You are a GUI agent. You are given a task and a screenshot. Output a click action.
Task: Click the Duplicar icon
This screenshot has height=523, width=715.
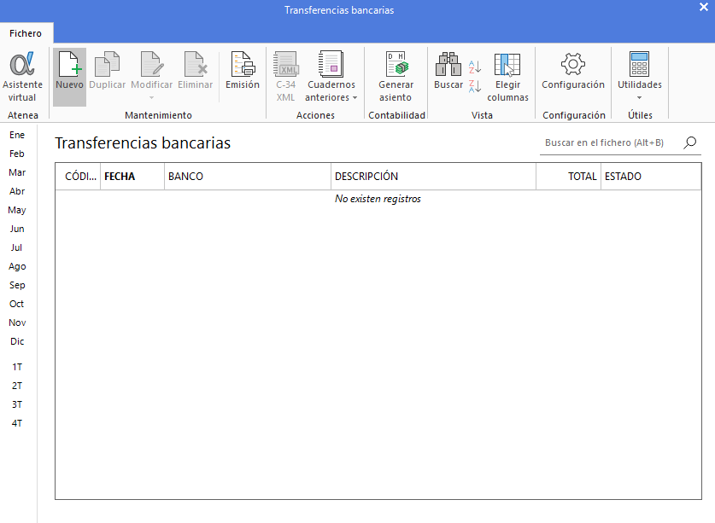(x=107, y=64)
